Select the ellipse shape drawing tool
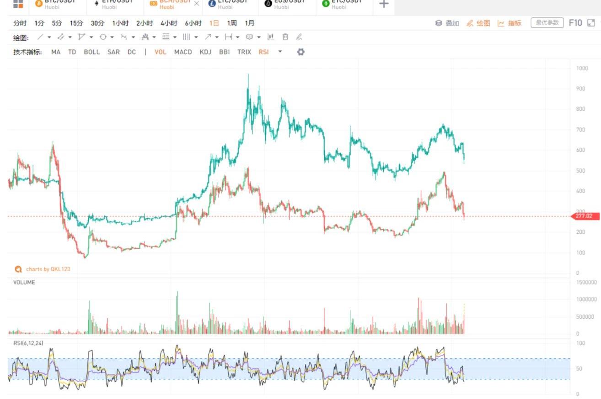This screenshot has width=601, height=399. click(103, 37)
